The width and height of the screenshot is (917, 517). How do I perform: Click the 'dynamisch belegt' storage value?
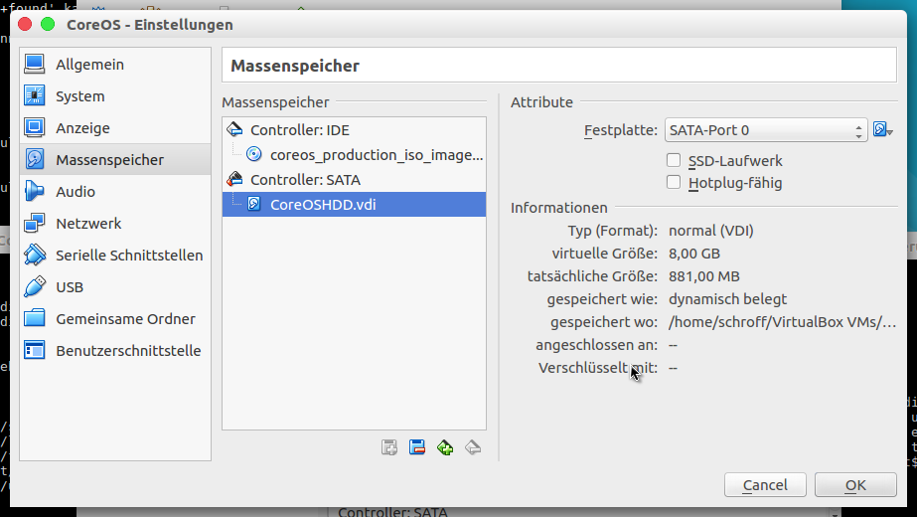tap(727, 299)
